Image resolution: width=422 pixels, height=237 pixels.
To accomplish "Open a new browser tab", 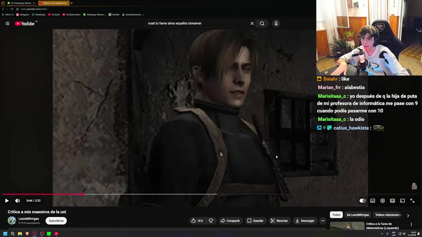I will (x=72, y=3).
